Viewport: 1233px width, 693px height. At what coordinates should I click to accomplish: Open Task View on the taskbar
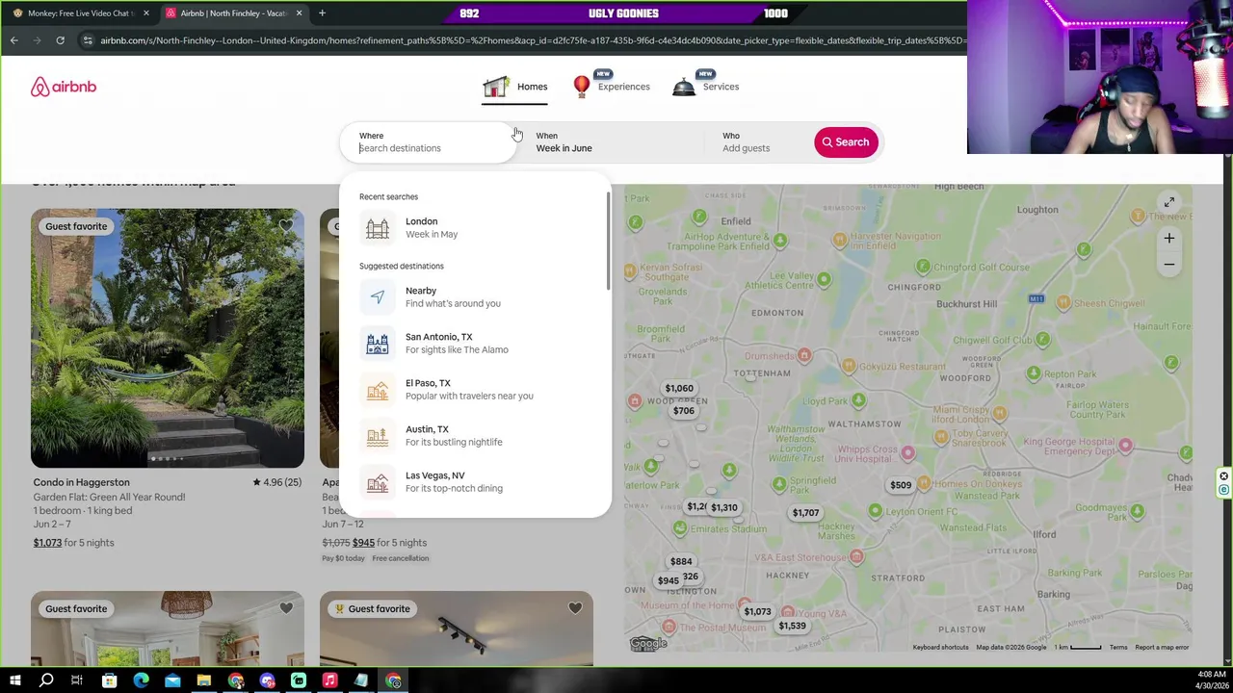coord(77,681)
